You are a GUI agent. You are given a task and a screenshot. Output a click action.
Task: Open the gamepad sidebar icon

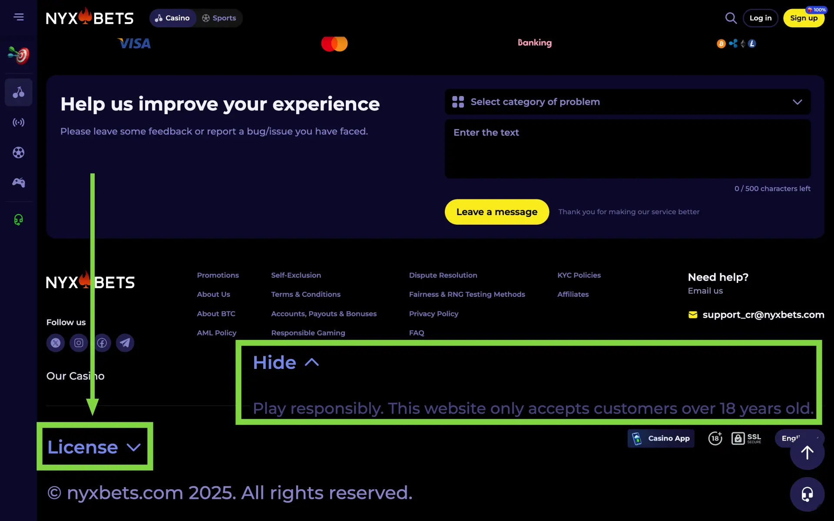click(x=19, y=183)
